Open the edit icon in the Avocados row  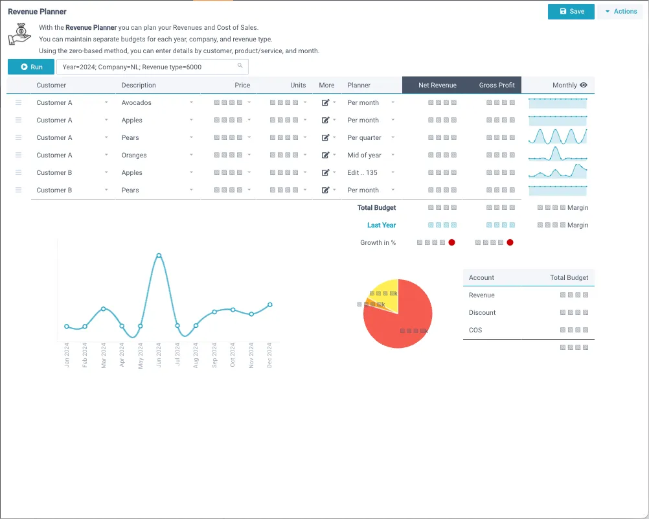(x=325, y=102)
